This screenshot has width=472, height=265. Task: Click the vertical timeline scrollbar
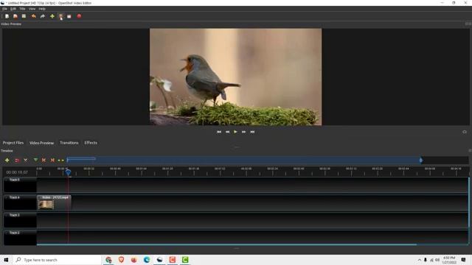pos(469,202)
